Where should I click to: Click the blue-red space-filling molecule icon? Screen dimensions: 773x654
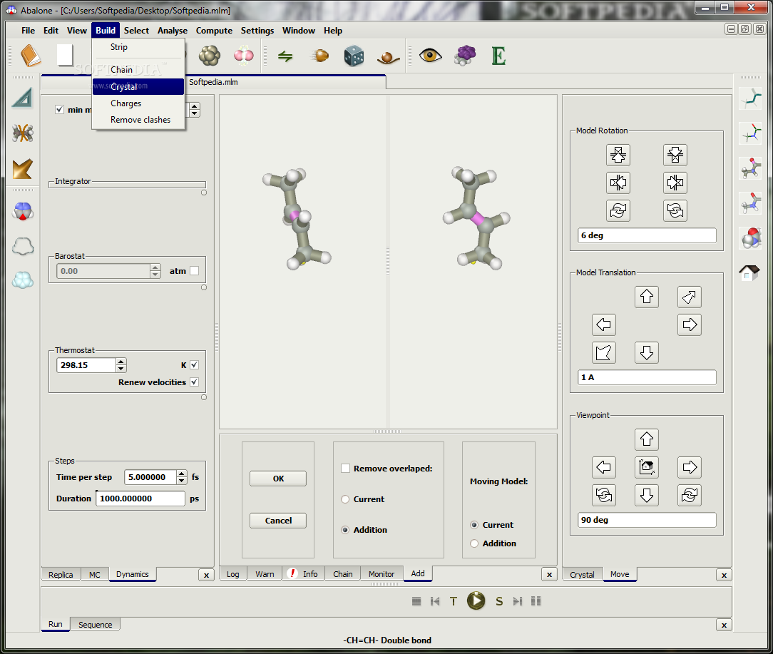click(23, 211)
